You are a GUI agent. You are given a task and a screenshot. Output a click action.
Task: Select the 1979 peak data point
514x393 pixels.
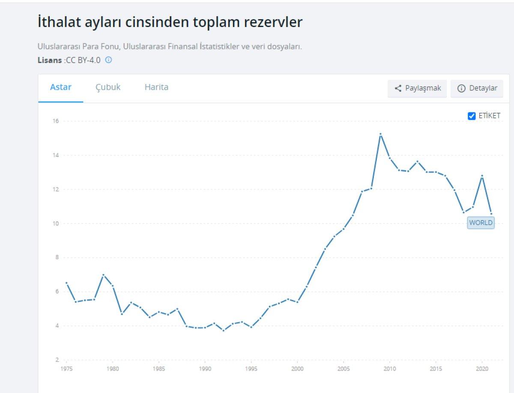(x=103, y=275)
